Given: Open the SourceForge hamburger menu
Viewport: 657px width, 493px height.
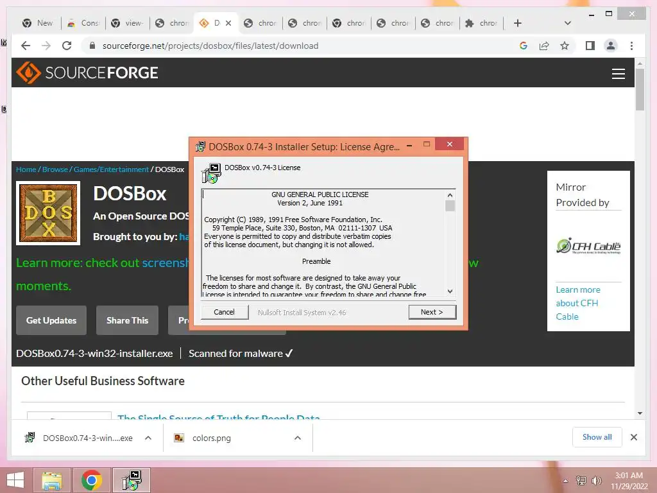Looking at the screenshot, I should coord(618,73).
